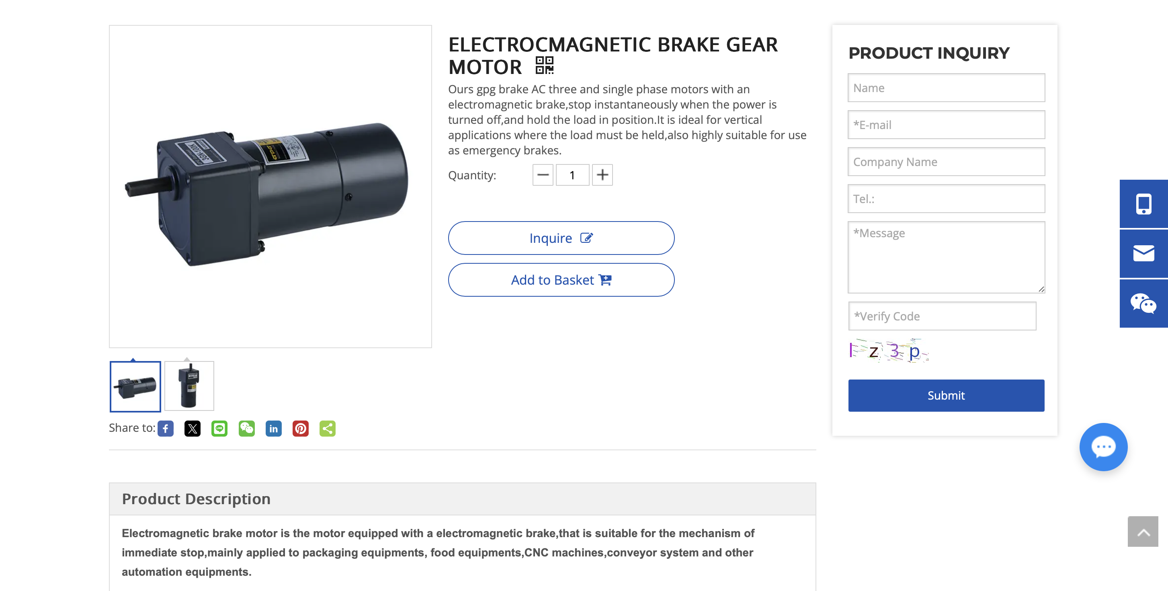Share product on Facebook

tap(166, 429)
